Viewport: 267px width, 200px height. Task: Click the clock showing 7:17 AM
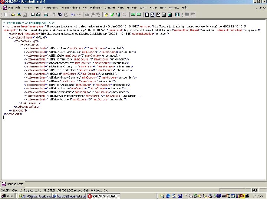click(258, 196)
